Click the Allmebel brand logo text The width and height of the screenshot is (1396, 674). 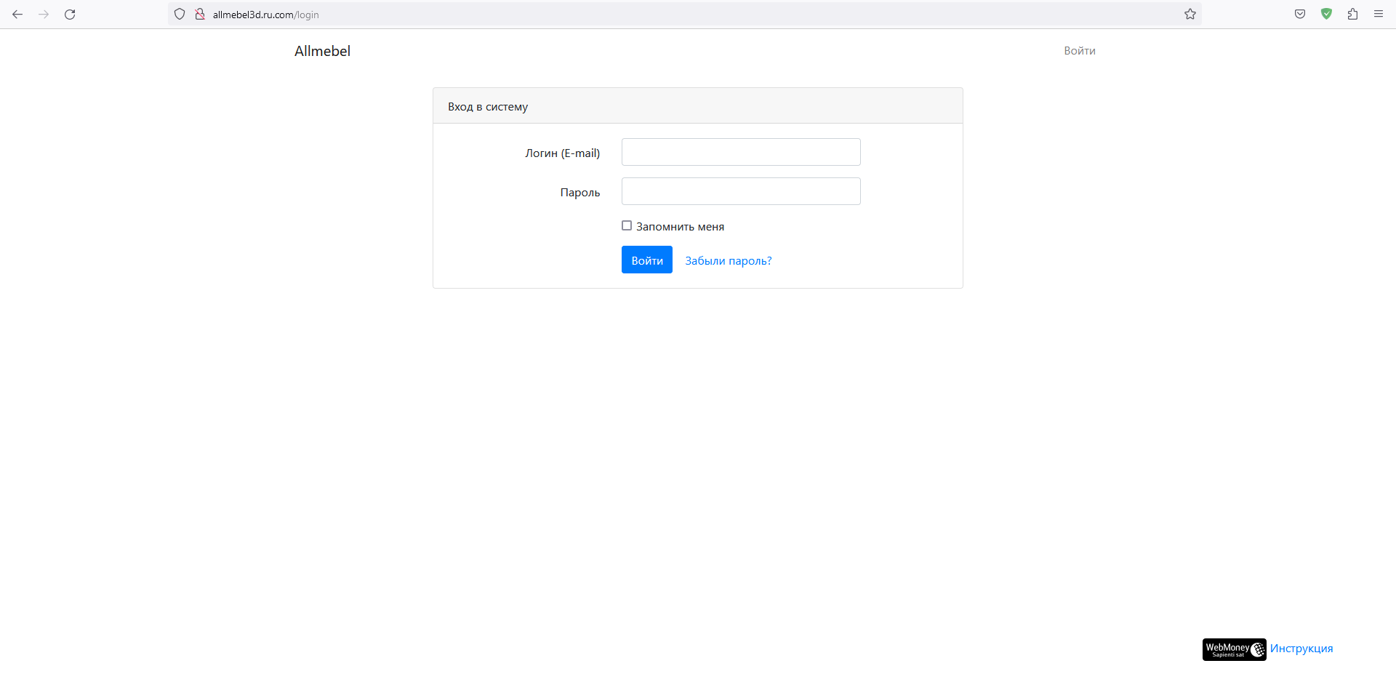pos(322,51)
